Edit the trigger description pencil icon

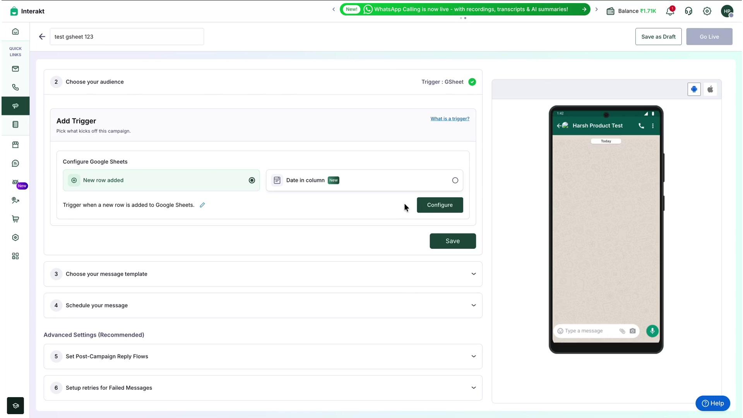[x=202, y=205]
